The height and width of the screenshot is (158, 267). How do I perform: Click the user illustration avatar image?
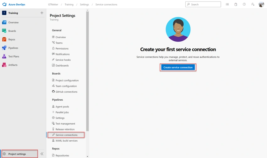click(178, 29)
